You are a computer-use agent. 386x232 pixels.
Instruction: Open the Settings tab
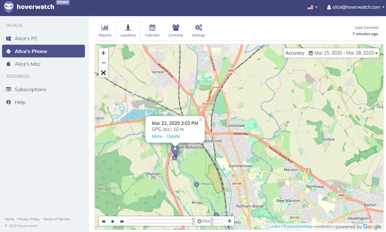click(x=198, y=31)
